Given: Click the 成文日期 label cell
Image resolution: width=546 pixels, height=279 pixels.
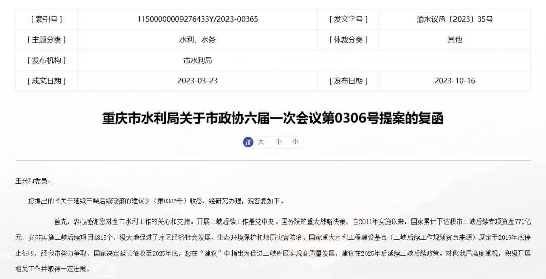Looking at the screenshot, I should [x=47, y=81].
